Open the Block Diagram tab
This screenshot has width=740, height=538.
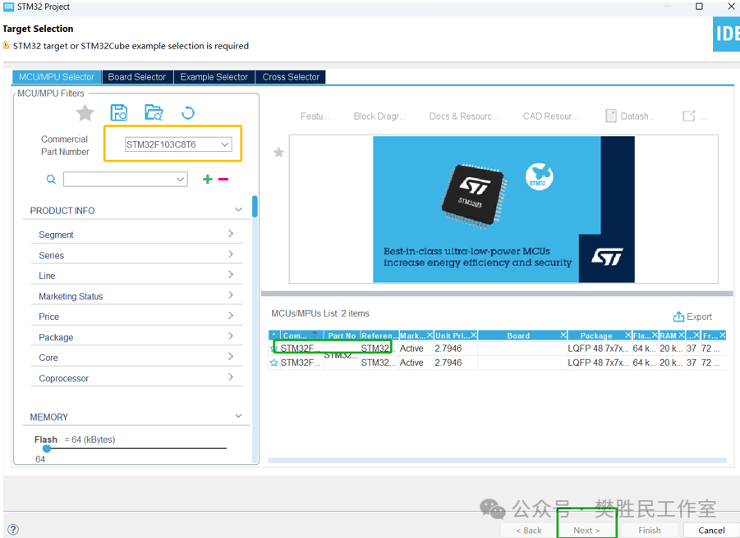pyautogui.click(x=379, y=116)
